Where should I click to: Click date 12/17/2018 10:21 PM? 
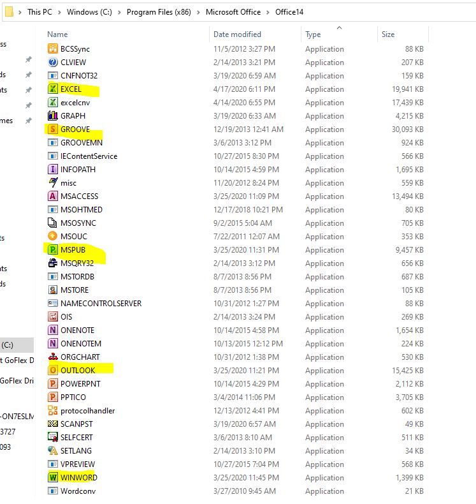[248, 209]
